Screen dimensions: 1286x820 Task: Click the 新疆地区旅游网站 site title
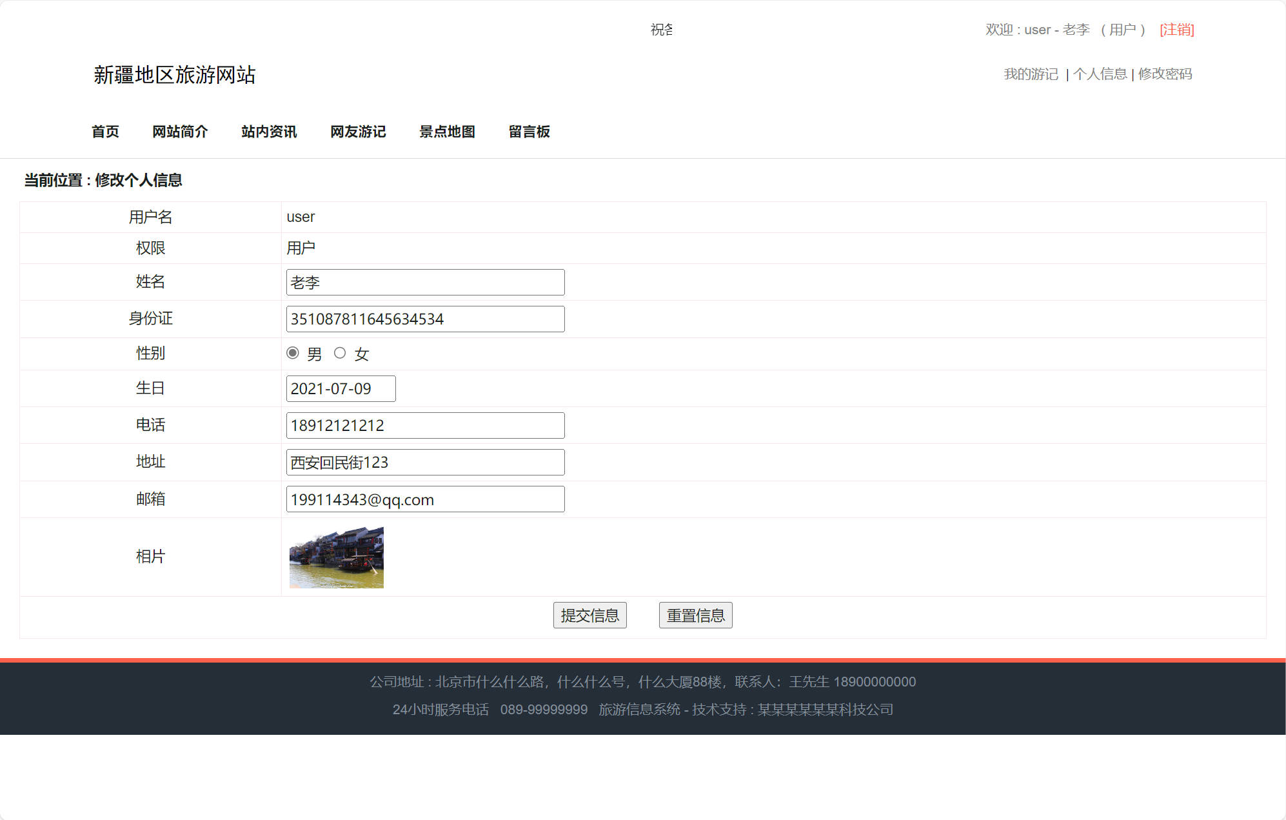click(175, 75)
